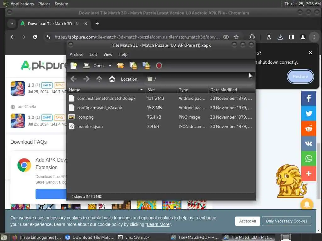Screen dimensions: 322x241
Task: Open Chromium labs flask icon
Action: [269, 37]
